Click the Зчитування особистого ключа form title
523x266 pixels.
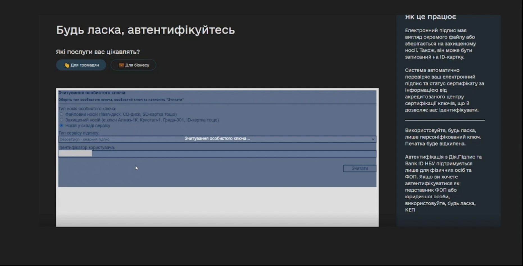pyautogui.click(x=92, y=93)
